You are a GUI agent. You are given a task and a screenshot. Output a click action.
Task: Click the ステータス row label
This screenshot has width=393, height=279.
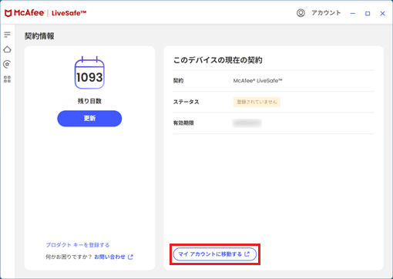[186, 102]
